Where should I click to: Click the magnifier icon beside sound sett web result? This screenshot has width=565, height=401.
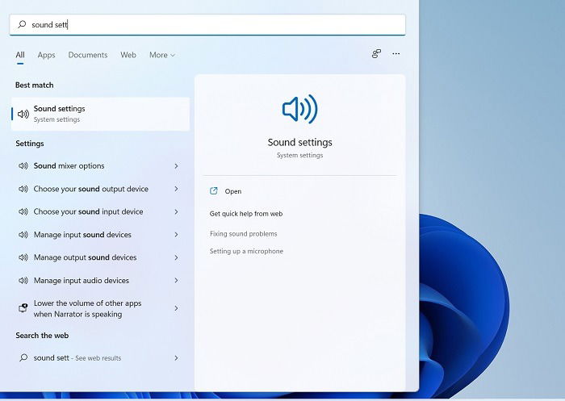[x=23, y=357]
